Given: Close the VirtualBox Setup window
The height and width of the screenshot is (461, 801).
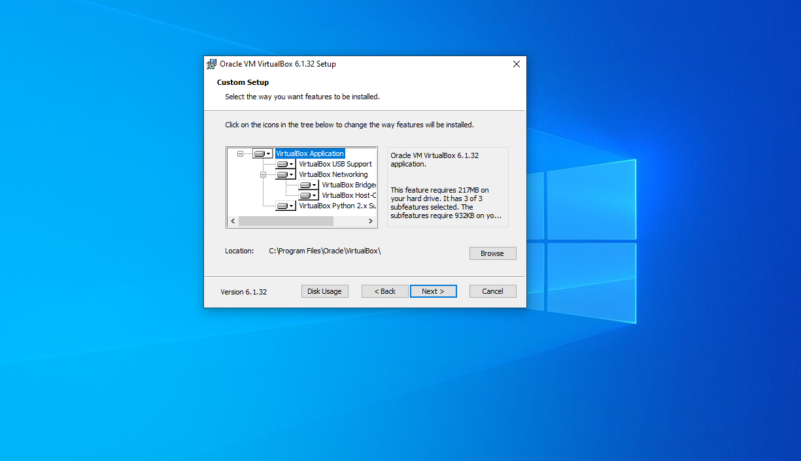Looking at the screenshot, I should point(517,64).
